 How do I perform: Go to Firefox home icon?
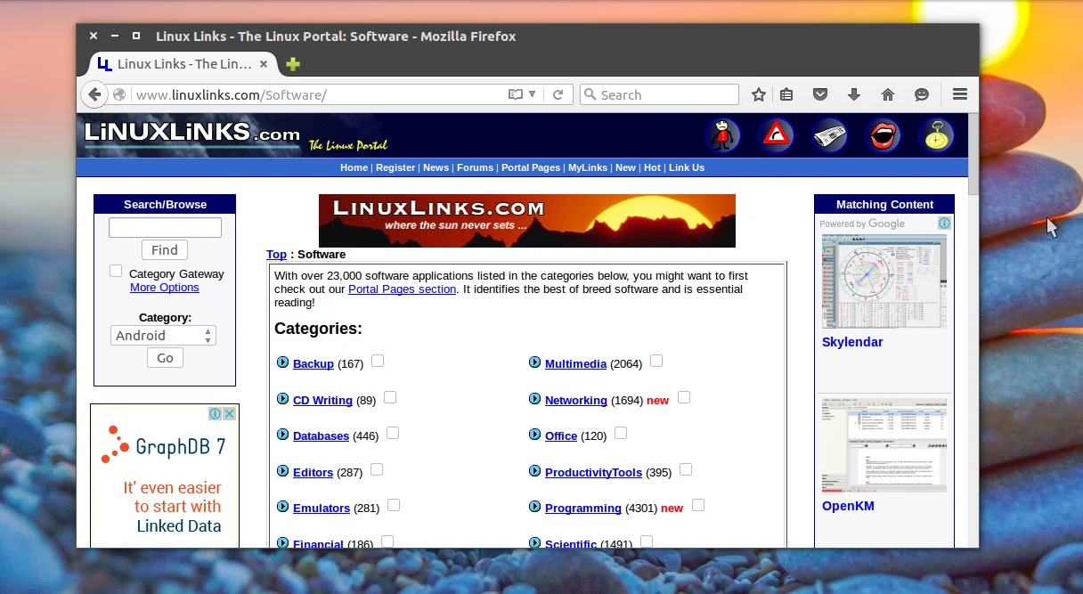pos(888,94)
